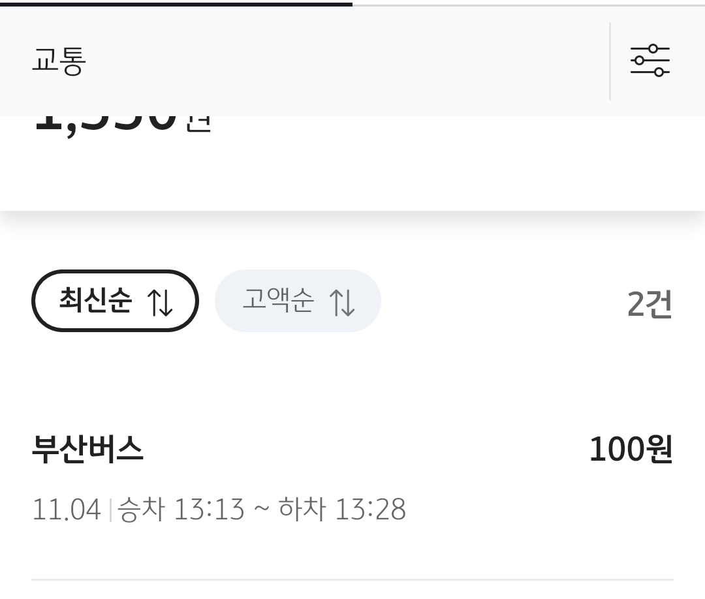Image resolution: width=705 pixels, height=599 pixels.
Task: Tap the 11.04 transaction date
Action: point(67,509)
